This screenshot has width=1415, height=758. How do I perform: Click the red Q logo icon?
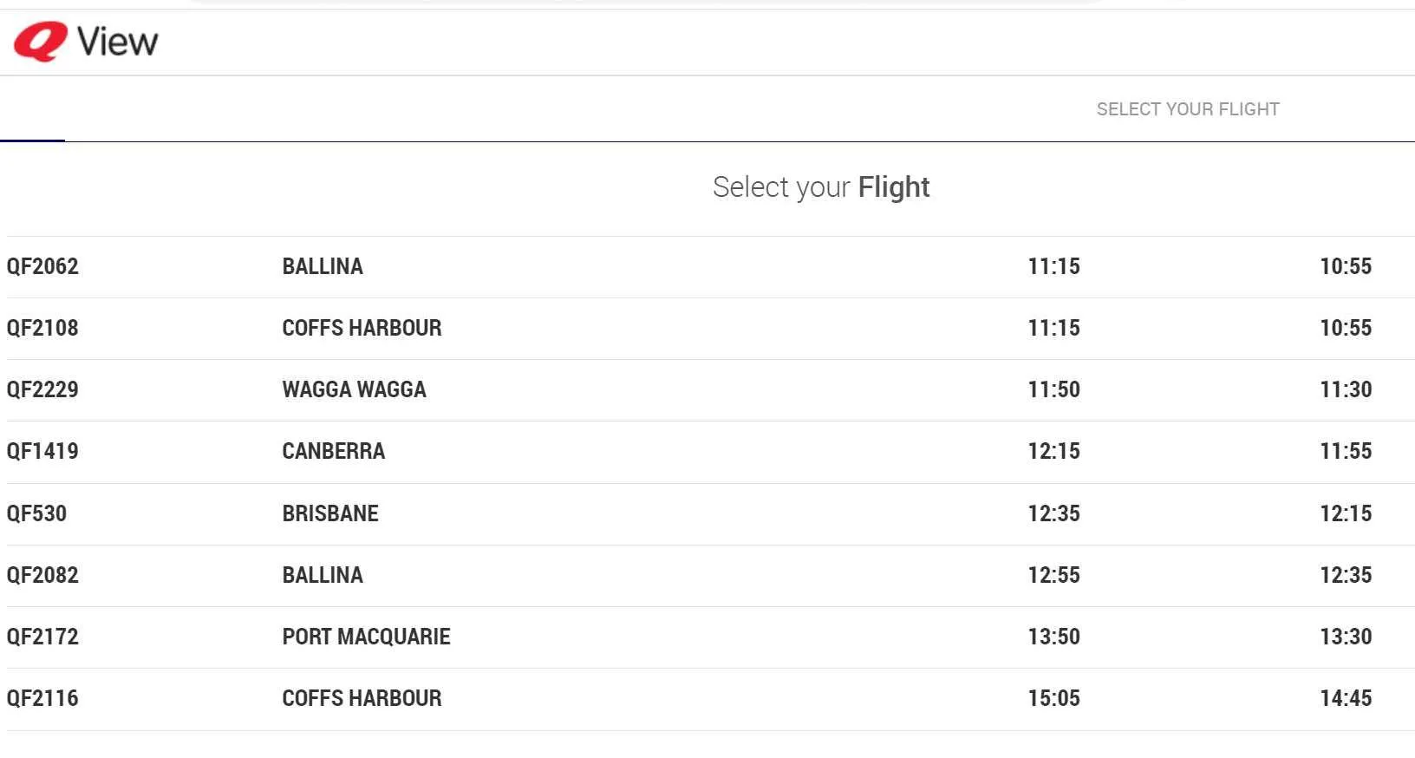40,41
